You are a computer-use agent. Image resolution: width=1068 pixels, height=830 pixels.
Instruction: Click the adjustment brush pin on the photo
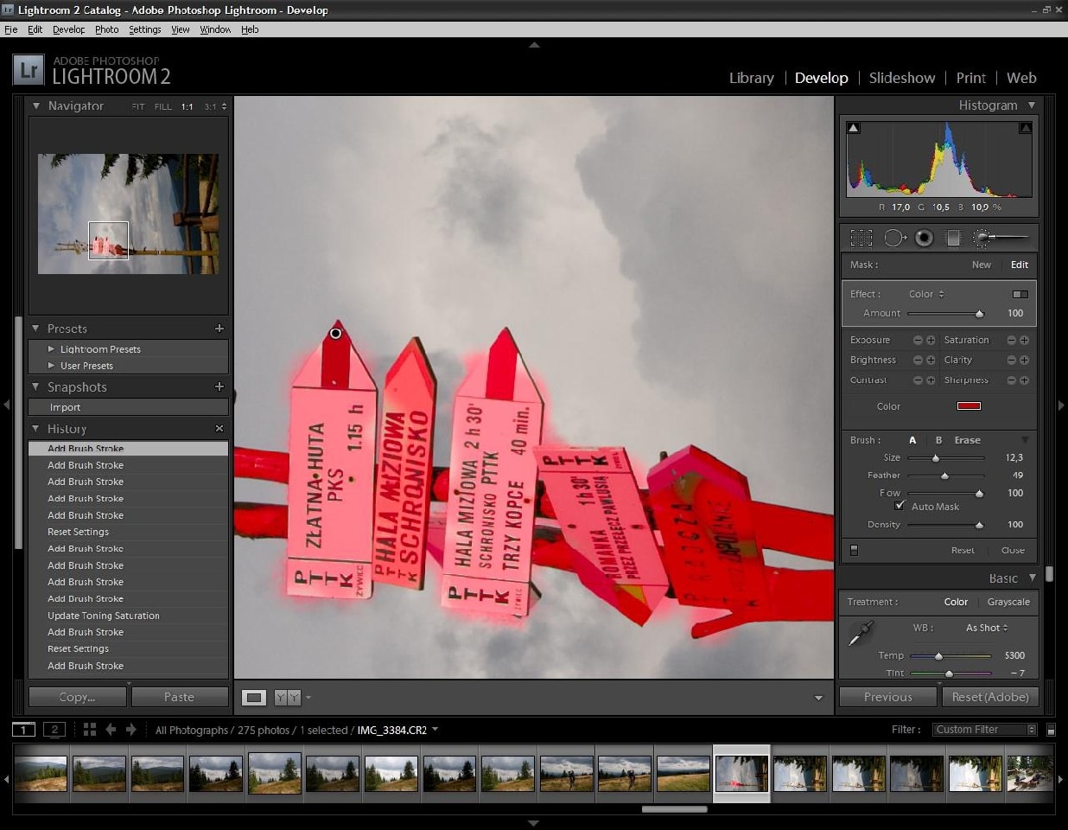pos(336,333)
